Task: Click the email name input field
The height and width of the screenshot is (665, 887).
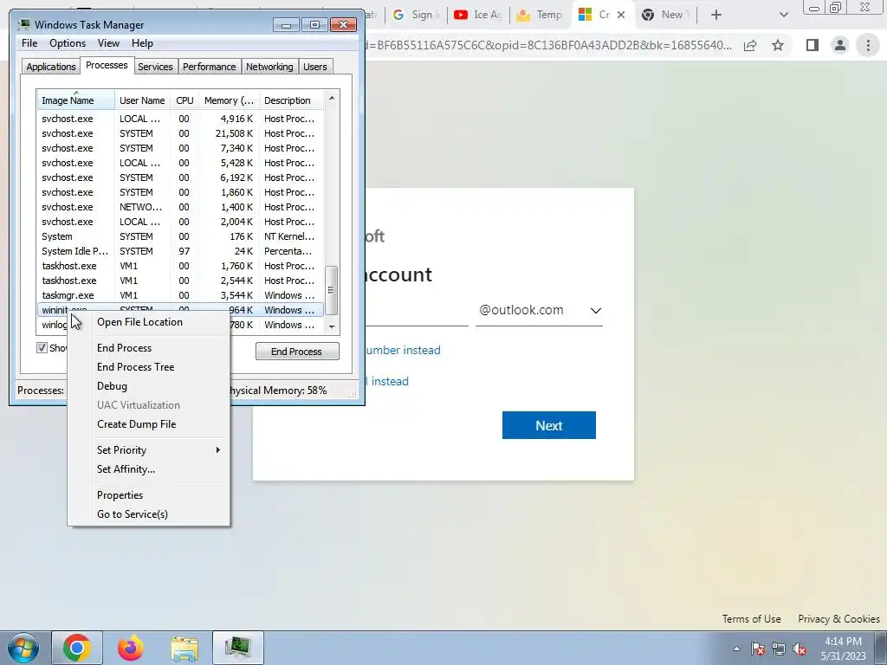Action: (417, 311)
